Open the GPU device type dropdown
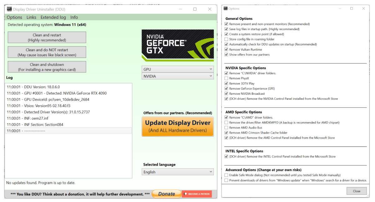Viewport: 375px width, 202px height. pos(178,69)
